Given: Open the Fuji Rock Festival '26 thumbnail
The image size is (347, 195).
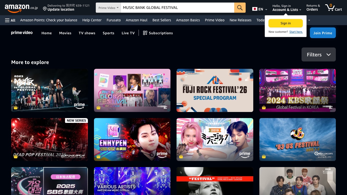Looking at the screenshot, I should pyautogui.click(x=215, y=90).
